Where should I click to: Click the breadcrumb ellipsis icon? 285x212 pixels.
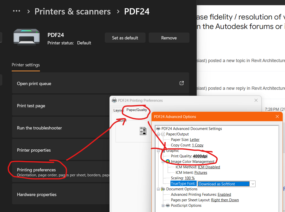[x=16, y=11]
